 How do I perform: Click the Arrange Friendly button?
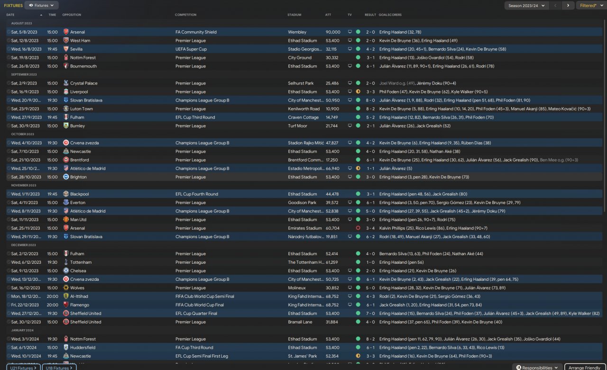(585, 368)
